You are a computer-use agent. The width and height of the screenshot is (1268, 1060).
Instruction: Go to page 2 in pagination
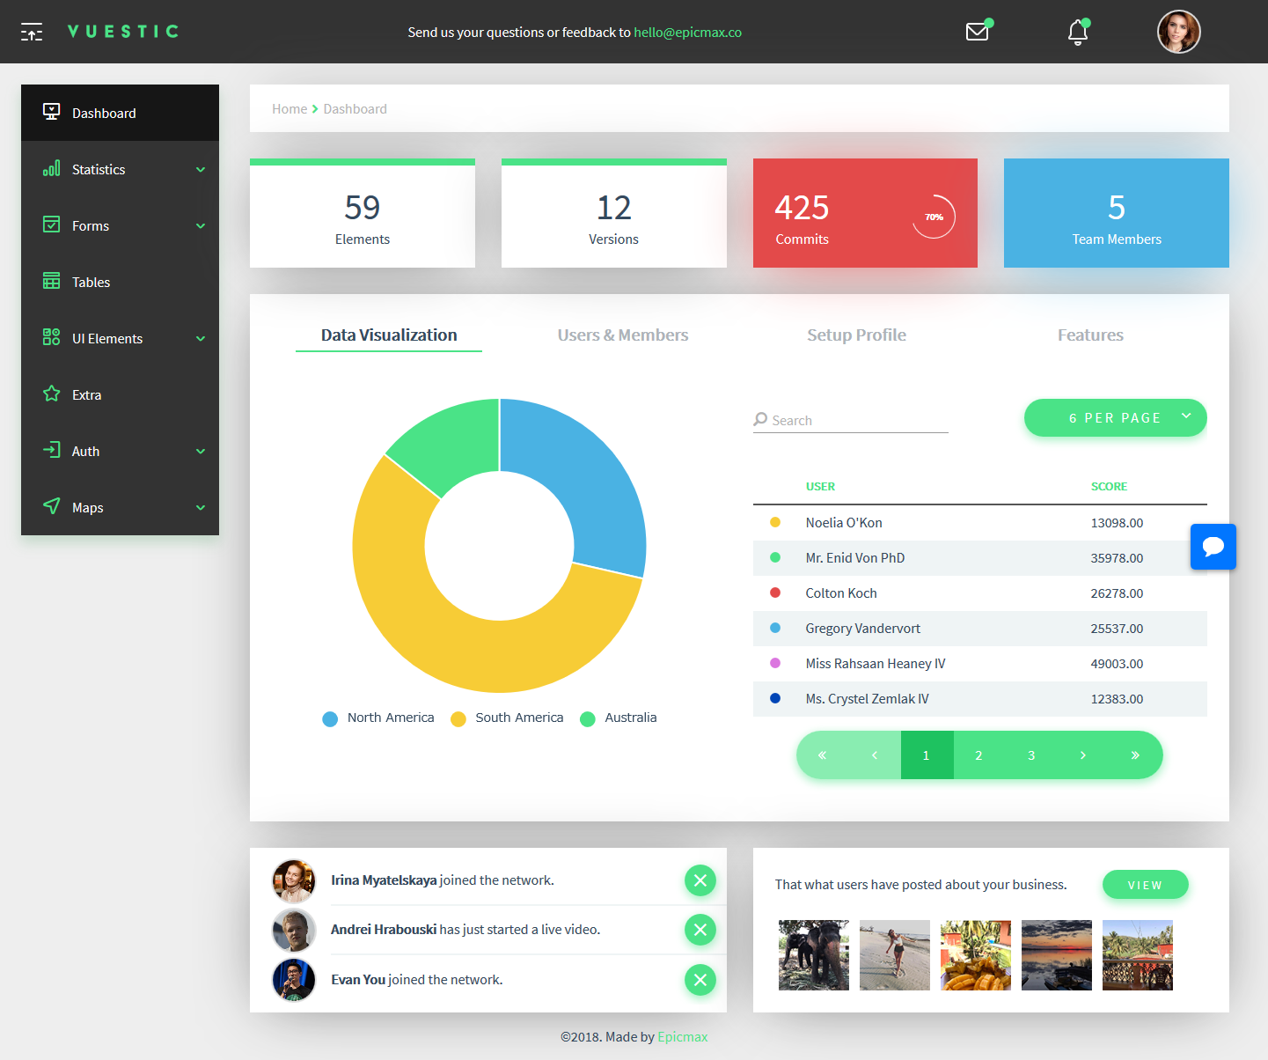[978, 755]
